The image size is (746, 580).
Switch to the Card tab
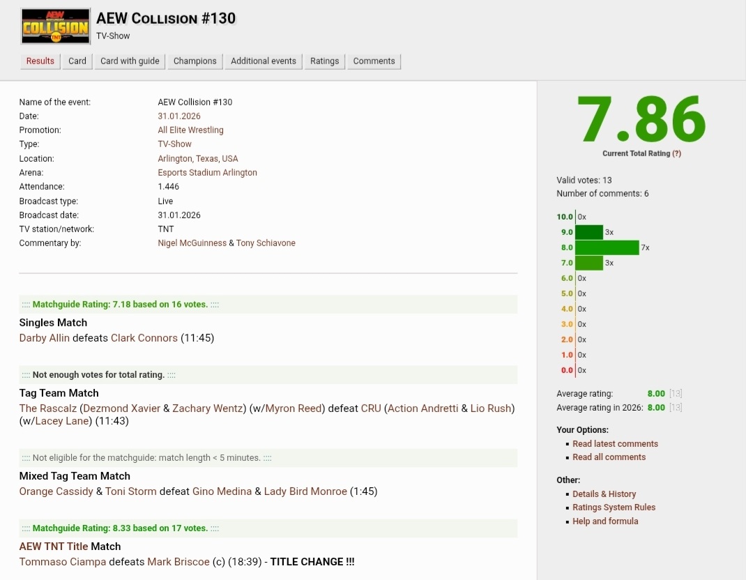(77, 61)
